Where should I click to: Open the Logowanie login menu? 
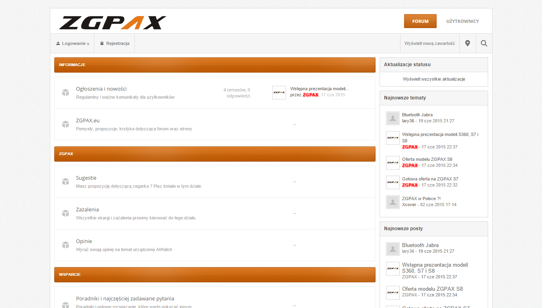[73, 43]
